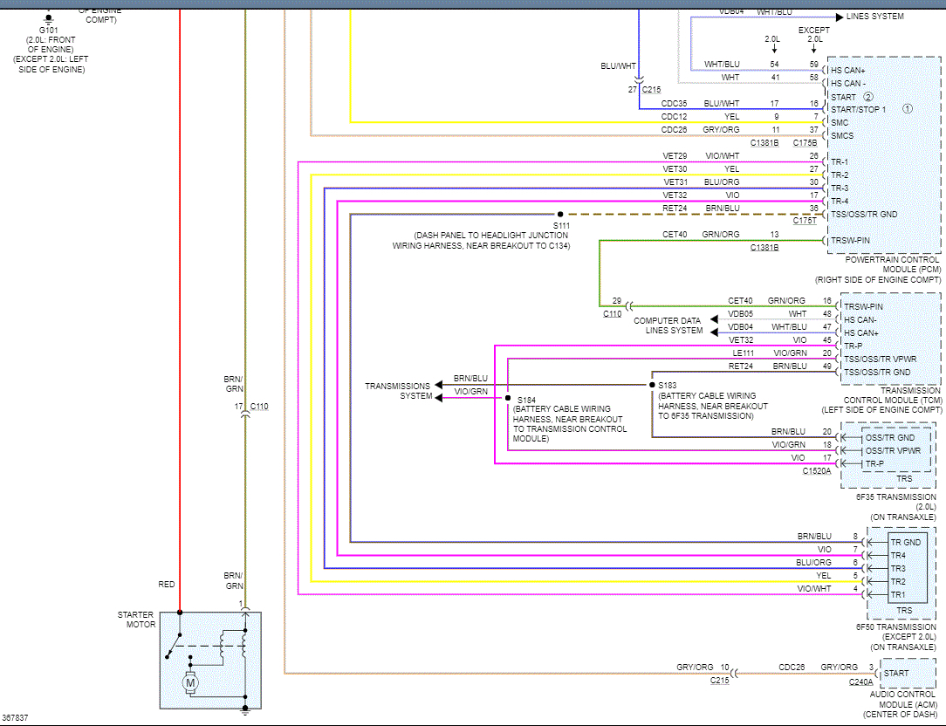This screenshot has height=726, width=946.
Task: Click ground symbol beneath the starter motor
Action: click(245, 709)
